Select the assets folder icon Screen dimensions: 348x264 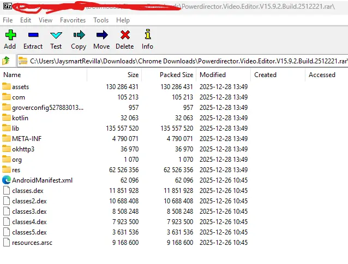(7, 86)
